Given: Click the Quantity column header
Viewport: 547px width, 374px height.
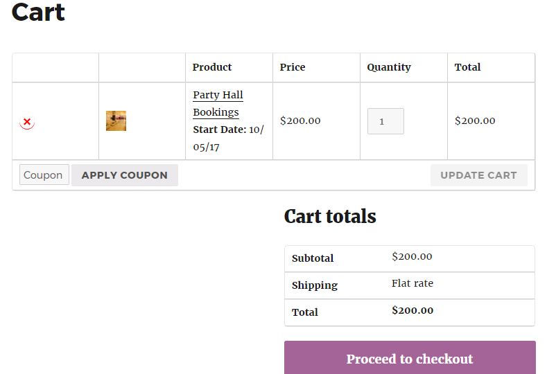Looking at the screenshot, I should (x=389, y=67).
